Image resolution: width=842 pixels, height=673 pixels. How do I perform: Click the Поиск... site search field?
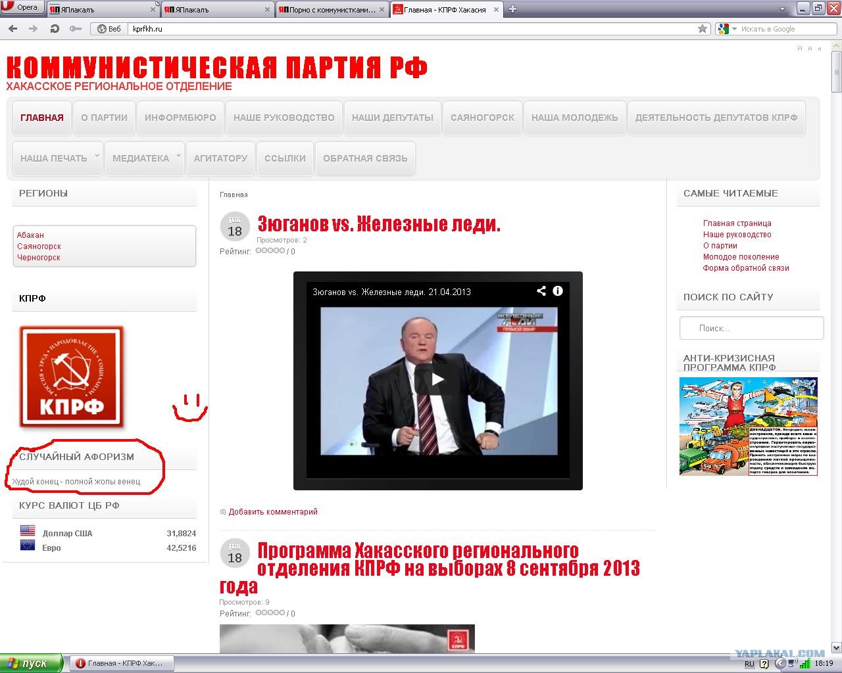point(751,328)
